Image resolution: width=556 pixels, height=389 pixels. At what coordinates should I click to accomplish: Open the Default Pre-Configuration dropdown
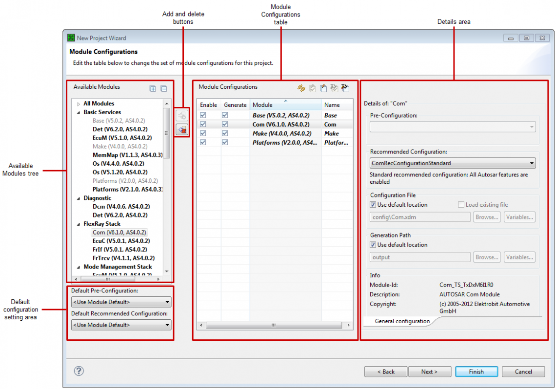coord(121,302)
